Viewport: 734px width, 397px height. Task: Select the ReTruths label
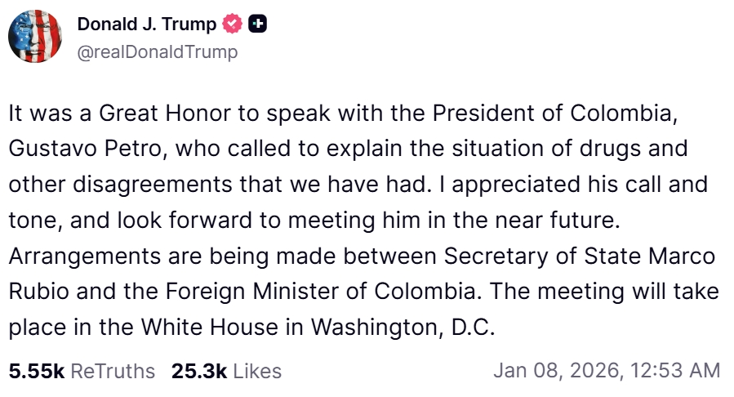pos(113,371)
